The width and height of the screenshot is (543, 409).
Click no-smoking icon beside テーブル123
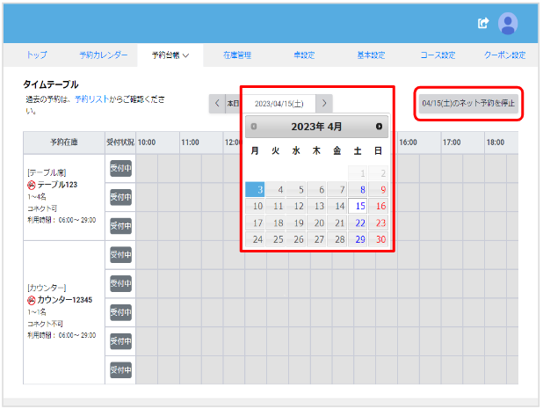[31, 185]
